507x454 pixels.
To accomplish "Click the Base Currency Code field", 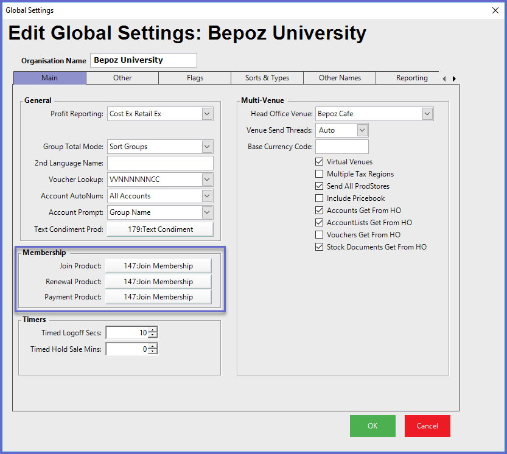I will [x=341, y=147].
